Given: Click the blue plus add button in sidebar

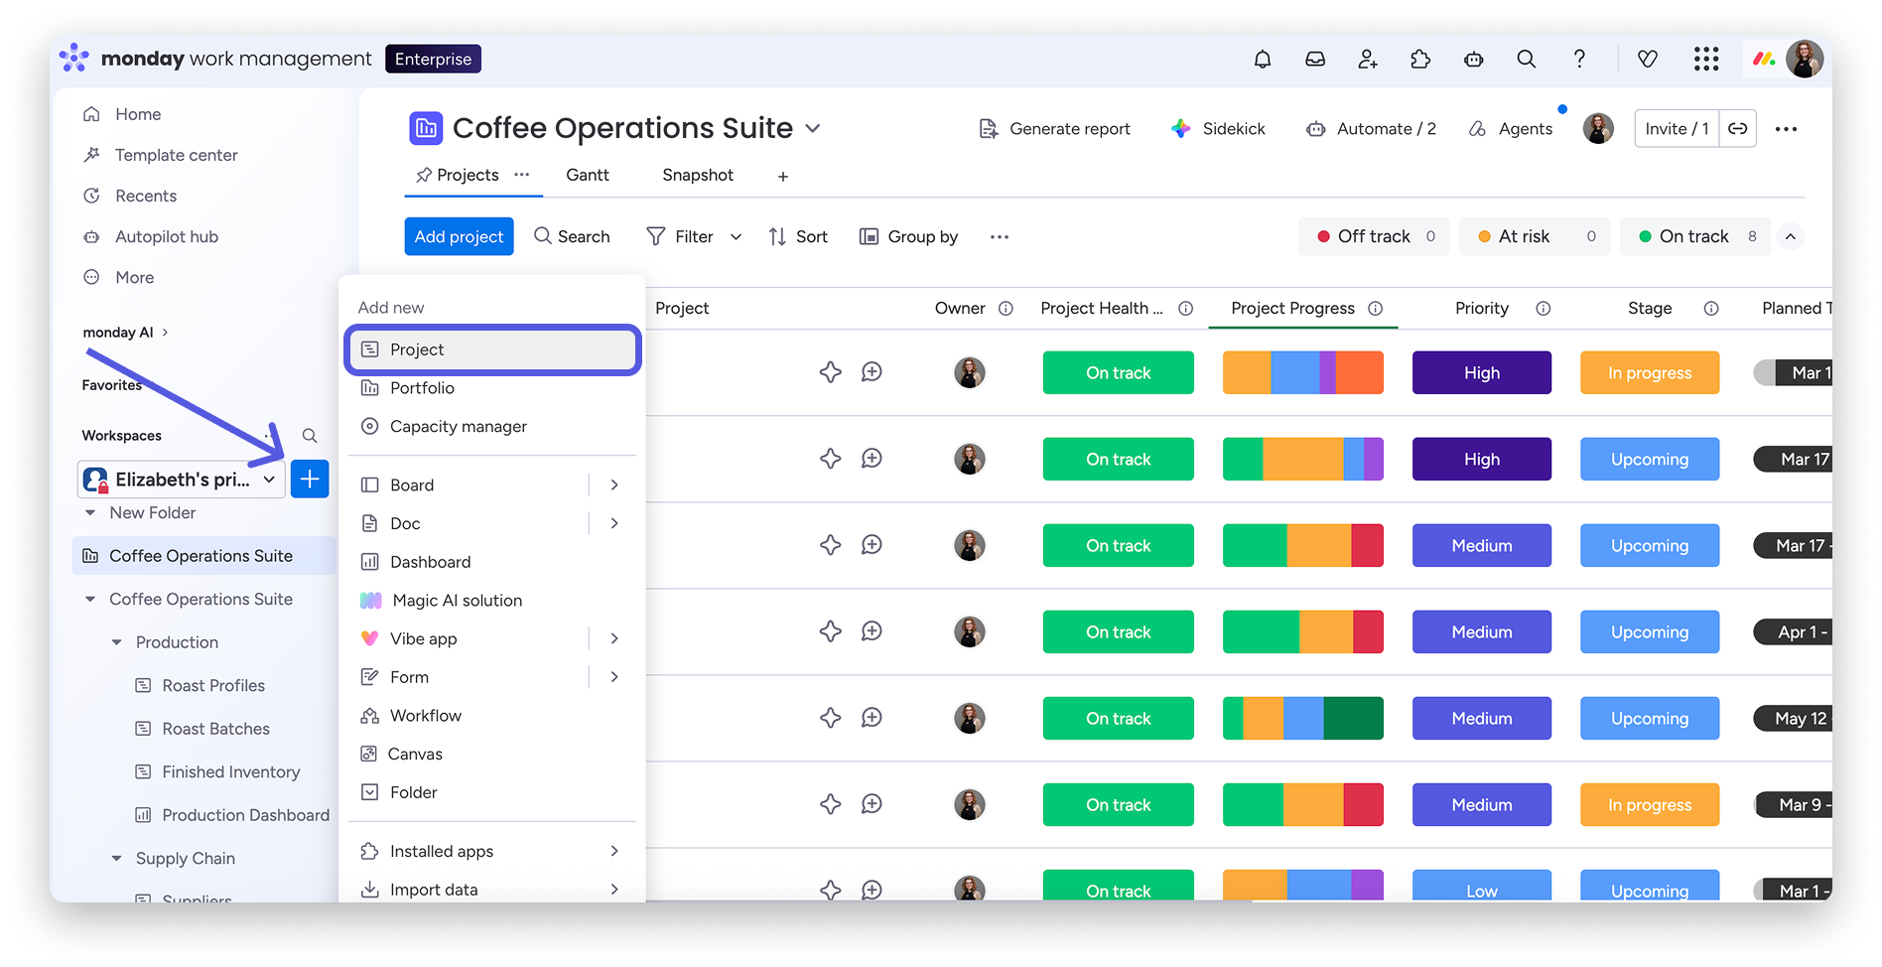Looking at the screenshot, I should coord(310,480).
